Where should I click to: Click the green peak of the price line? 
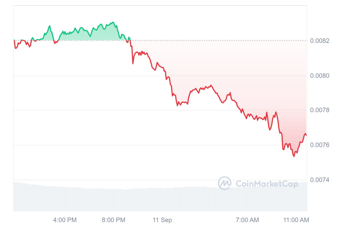[x=113, y=22]
